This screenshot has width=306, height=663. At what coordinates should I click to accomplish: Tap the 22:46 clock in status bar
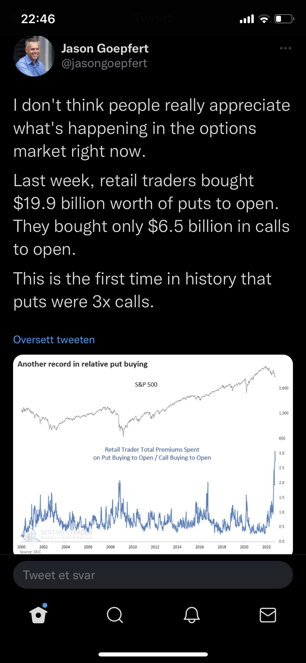38,19
